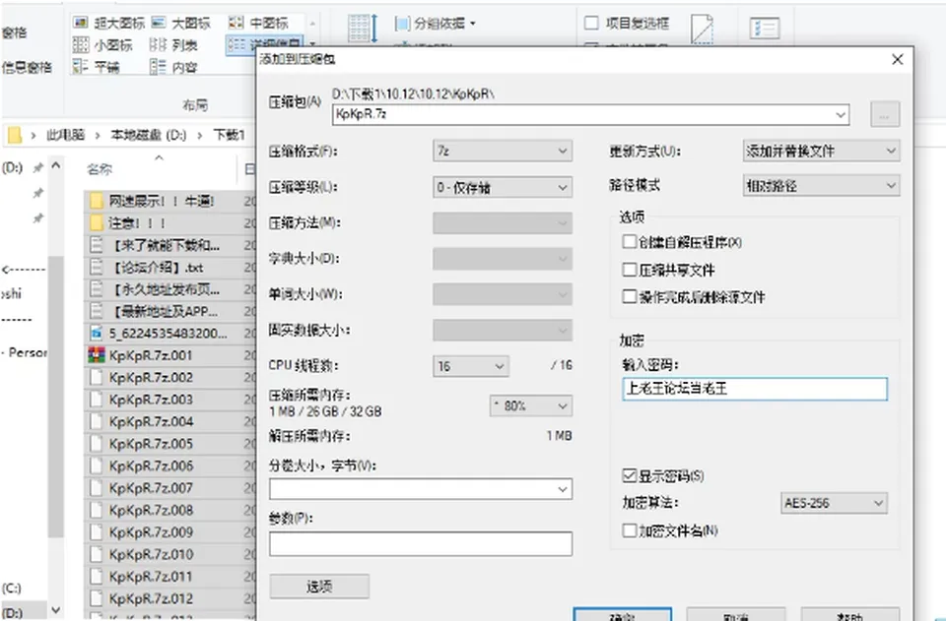This screenshot has width=946, height=621.
Task: Click the browse "..." button beside archive name
Action: point(885,114)
